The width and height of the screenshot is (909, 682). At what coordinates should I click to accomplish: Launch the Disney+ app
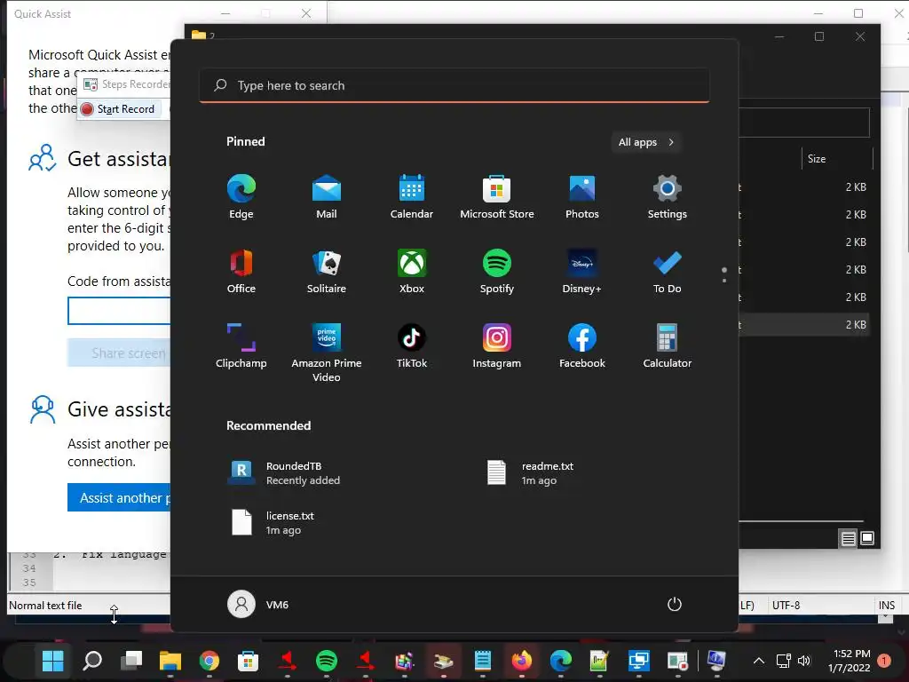[582, 272]
